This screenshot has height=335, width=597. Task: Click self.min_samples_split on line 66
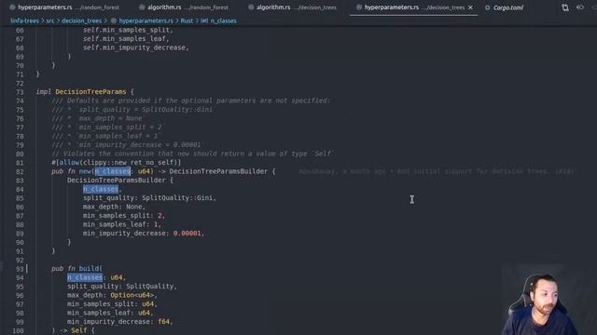(x=126, y=30)
